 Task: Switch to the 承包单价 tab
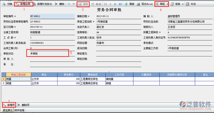coord(8,110)
